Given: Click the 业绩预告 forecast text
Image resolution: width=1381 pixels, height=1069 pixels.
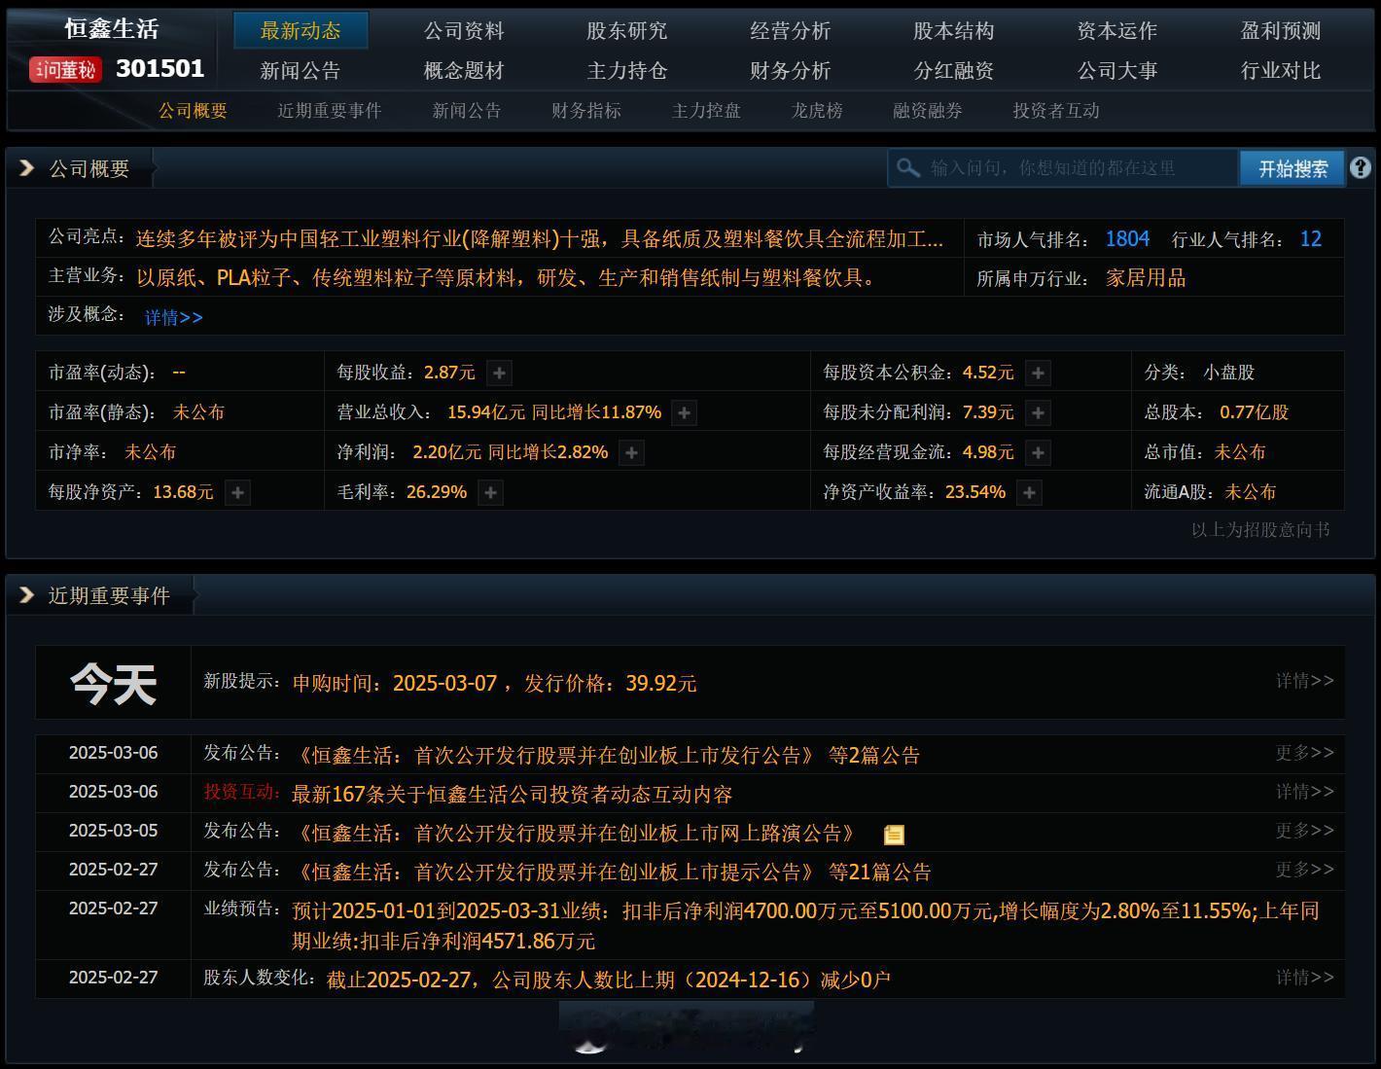Looking at the screenshot, I should 805,926.
